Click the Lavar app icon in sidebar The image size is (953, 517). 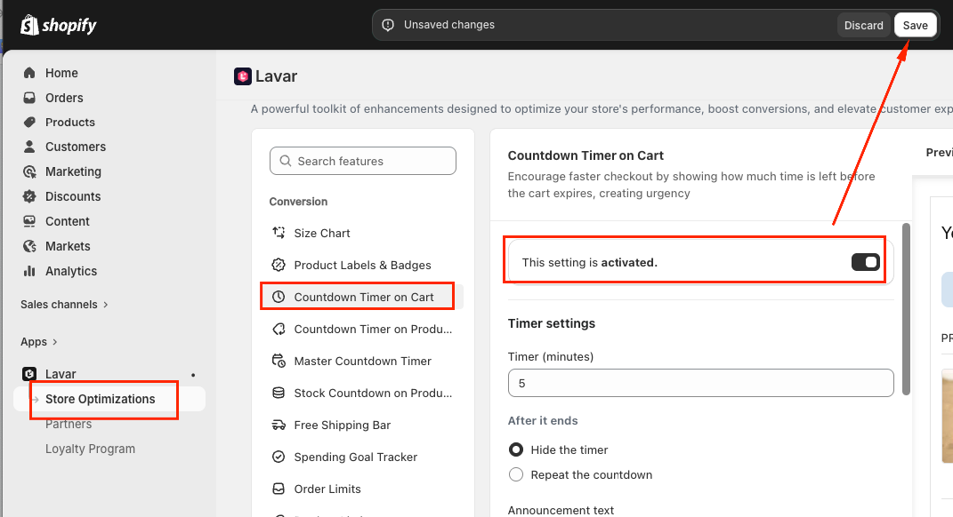point(29,374)
